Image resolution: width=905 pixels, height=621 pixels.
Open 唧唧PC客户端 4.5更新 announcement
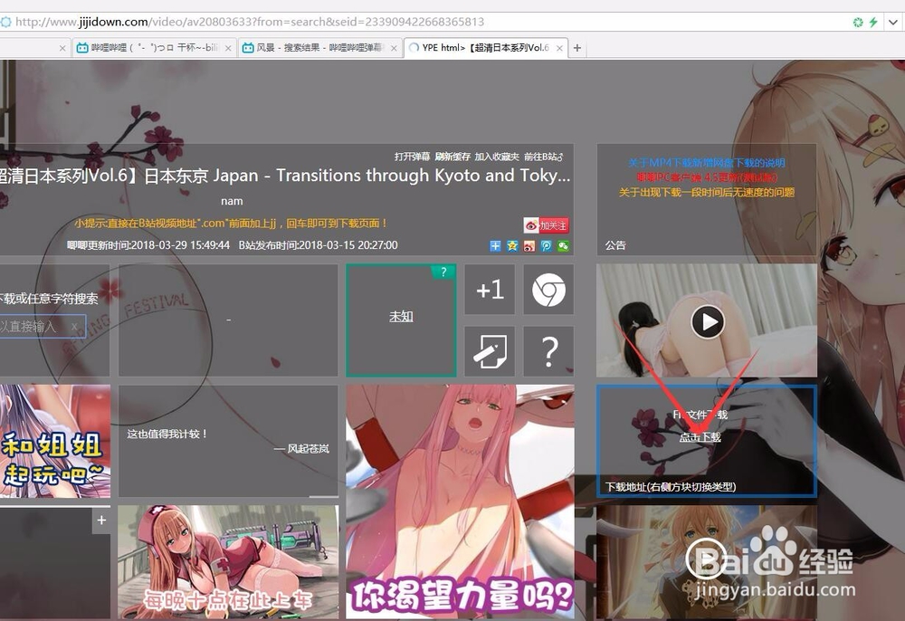click(x=707, y=177)
